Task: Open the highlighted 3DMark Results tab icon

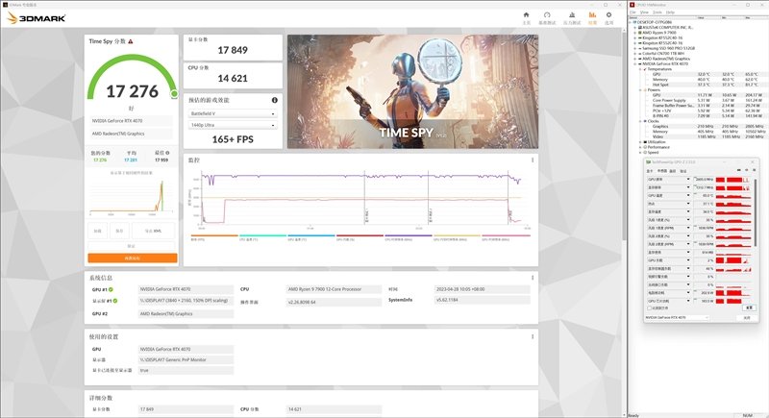Action: tap(592, 15)
